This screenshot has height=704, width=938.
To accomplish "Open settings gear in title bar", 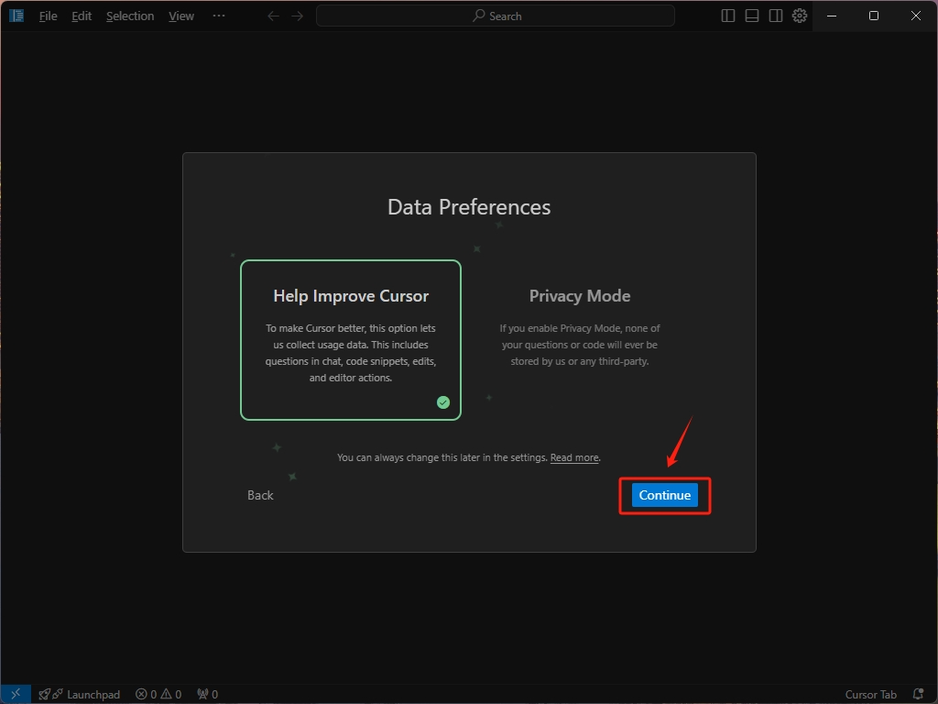I will [x=800, y=16].
